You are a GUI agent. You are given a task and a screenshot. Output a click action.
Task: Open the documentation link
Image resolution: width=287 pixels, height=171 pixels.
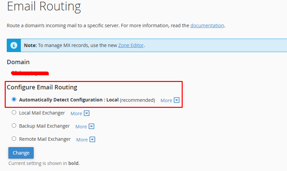tap(207, 25)
